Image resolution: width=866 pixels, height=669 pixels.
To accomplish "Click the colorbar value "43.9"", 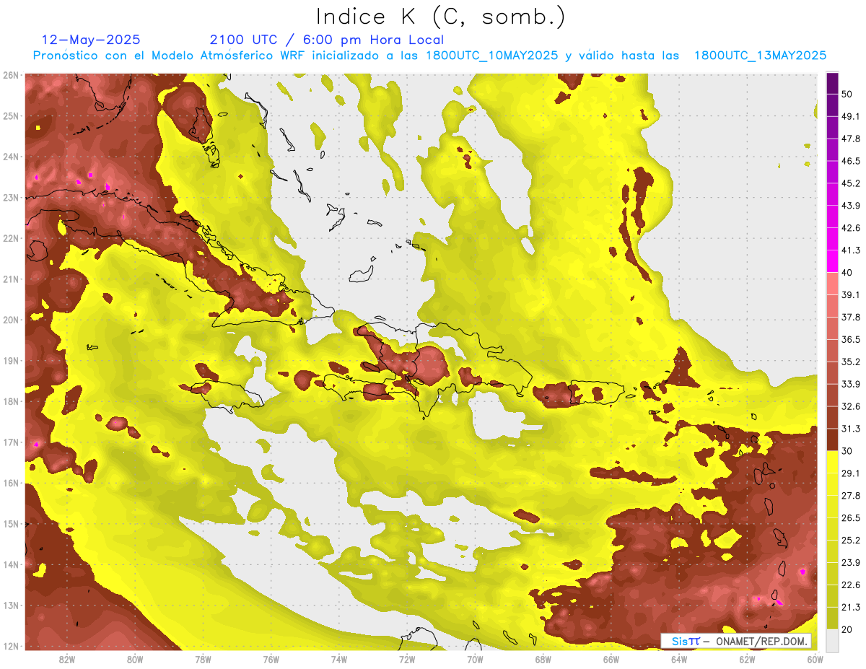I will (x=851, y=206).
